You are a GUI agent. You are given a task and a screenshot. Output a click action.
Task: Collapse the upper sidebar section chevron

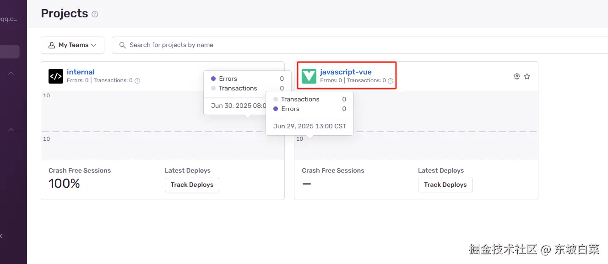coord(11,73)
